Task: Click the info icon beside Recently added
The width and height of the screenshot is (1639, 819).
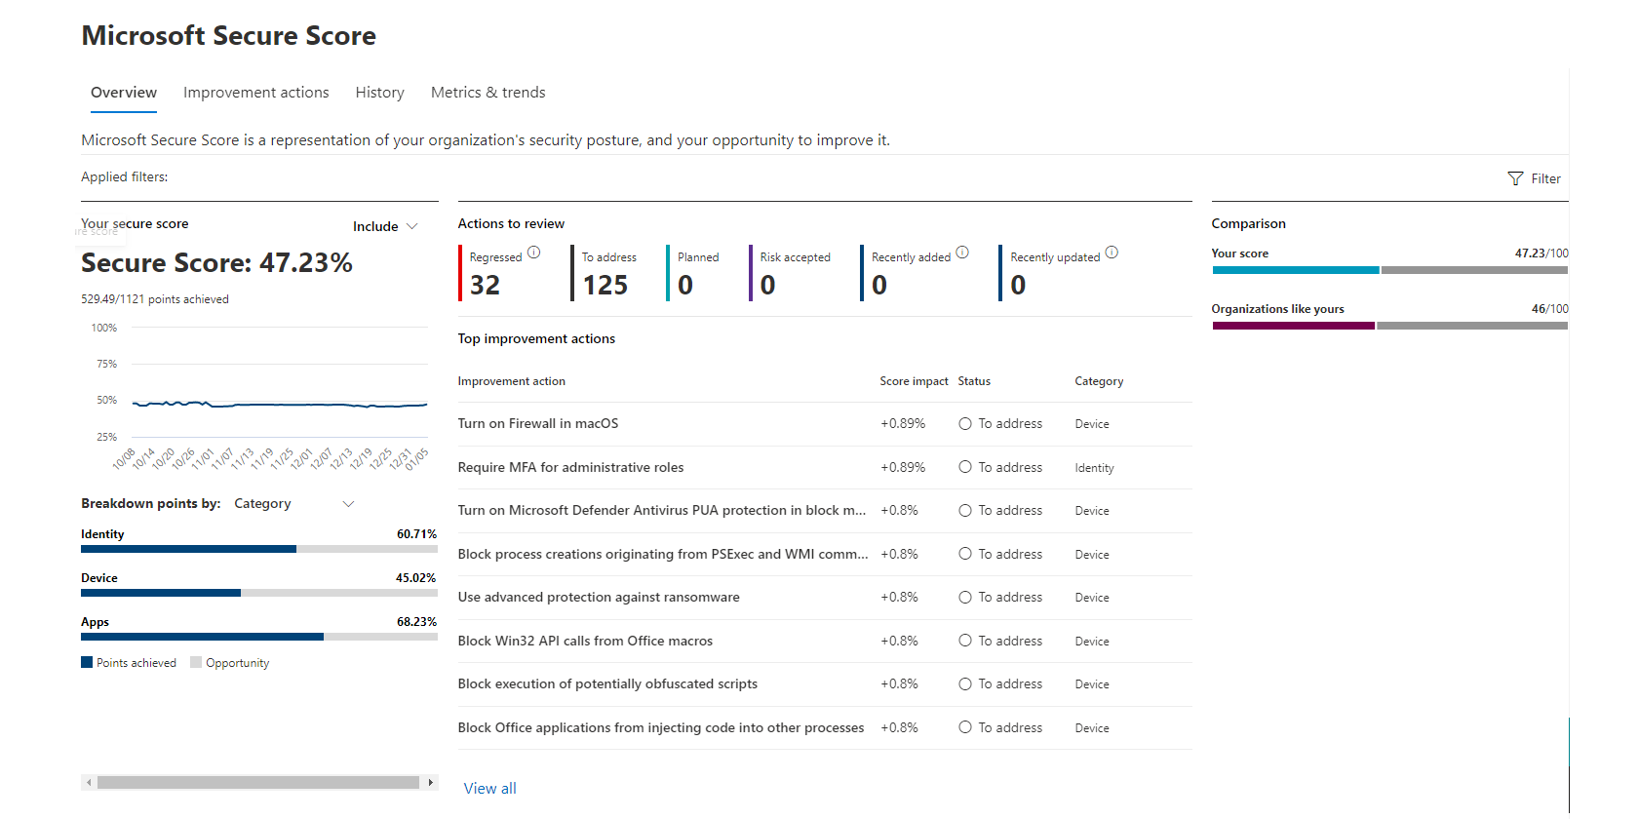Action: tap(962, 253)
